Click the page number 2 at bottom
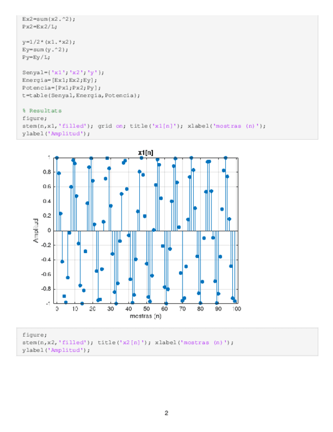Screen dimensions: 333x432 point(166,413)
